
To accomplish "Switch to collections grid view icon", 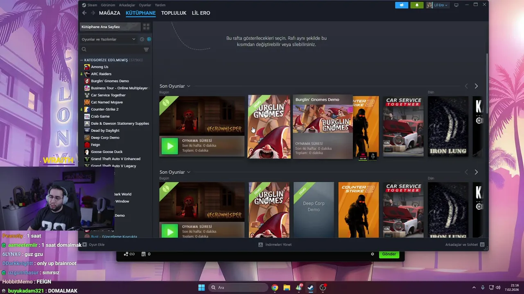I will [x=146, y=27].
